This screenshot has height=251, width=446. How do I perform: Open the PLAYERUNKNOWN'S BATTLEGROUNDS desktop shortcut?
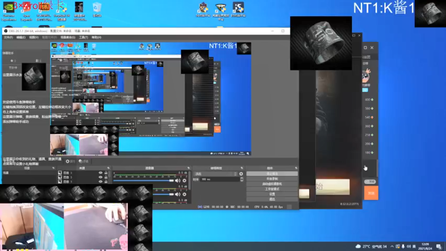[44, 11]
